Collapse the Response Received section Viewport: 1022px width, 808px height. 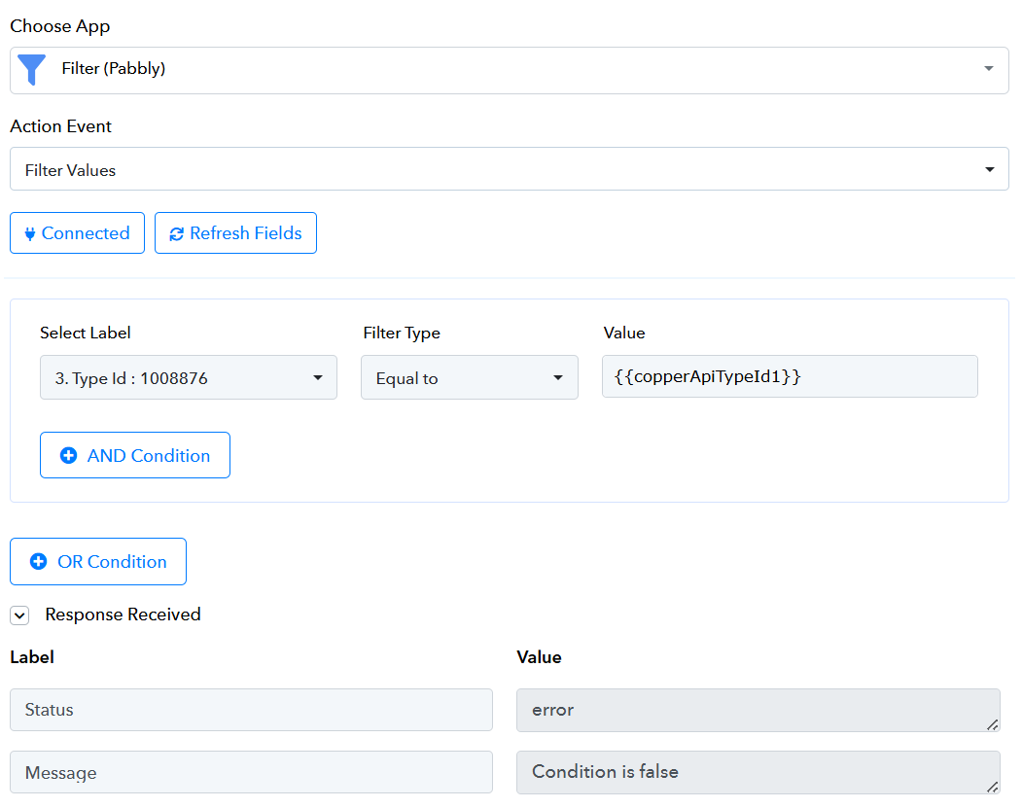(19, 615)
